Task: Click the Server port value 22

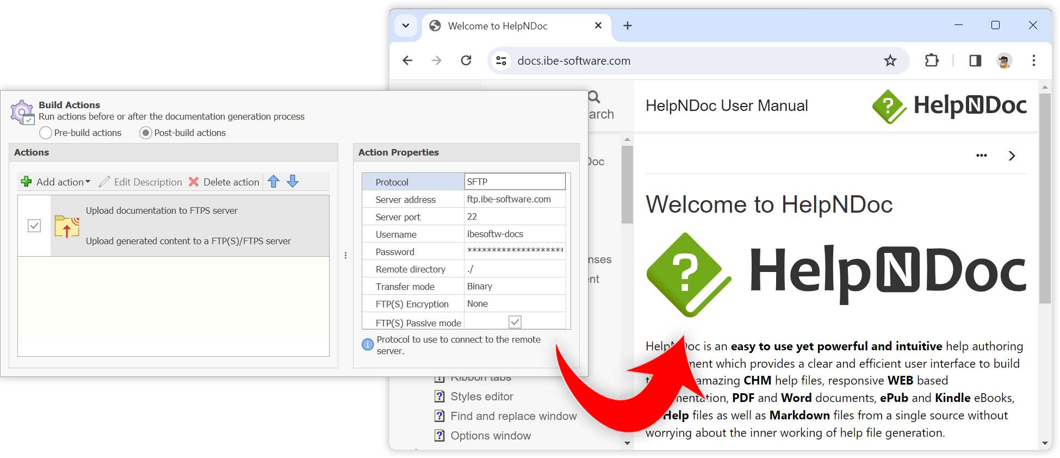Action: click(x=514, y=216)
